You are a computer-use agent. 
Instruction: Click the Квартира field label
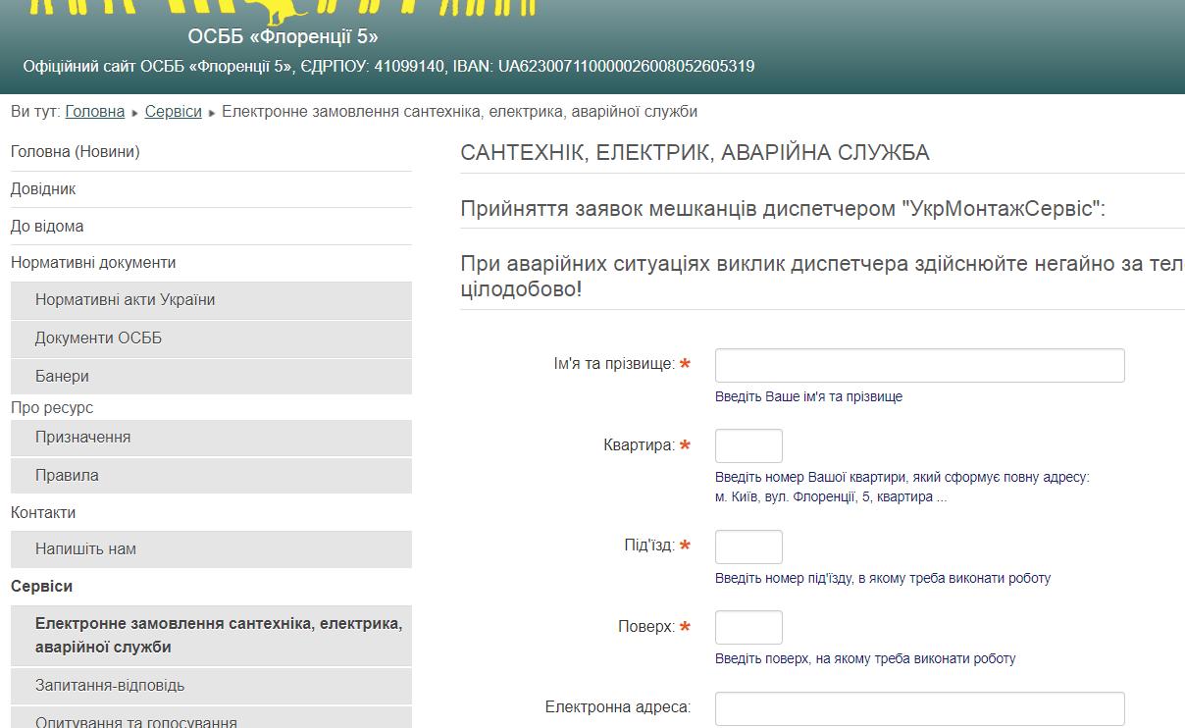point(640,445)
